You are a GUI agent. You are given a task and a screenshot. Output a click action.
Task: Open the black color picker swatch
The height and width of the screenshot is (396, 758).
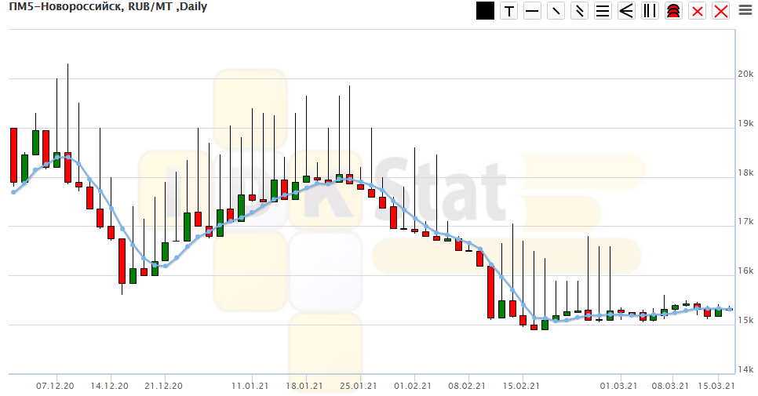pos(485,11)
